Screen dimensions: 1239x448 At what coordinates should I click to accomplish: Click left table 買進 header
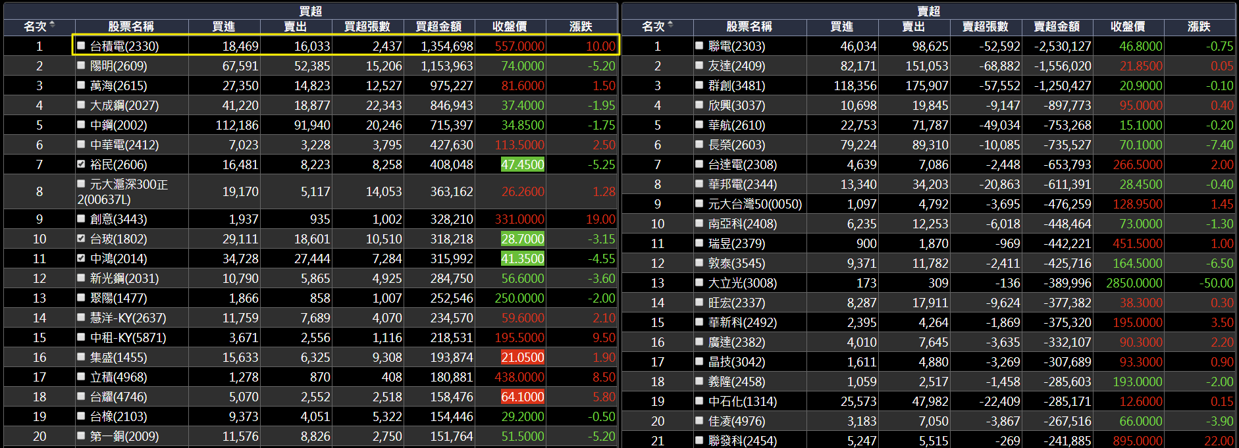pyautogui.click(x=224, y=26)
